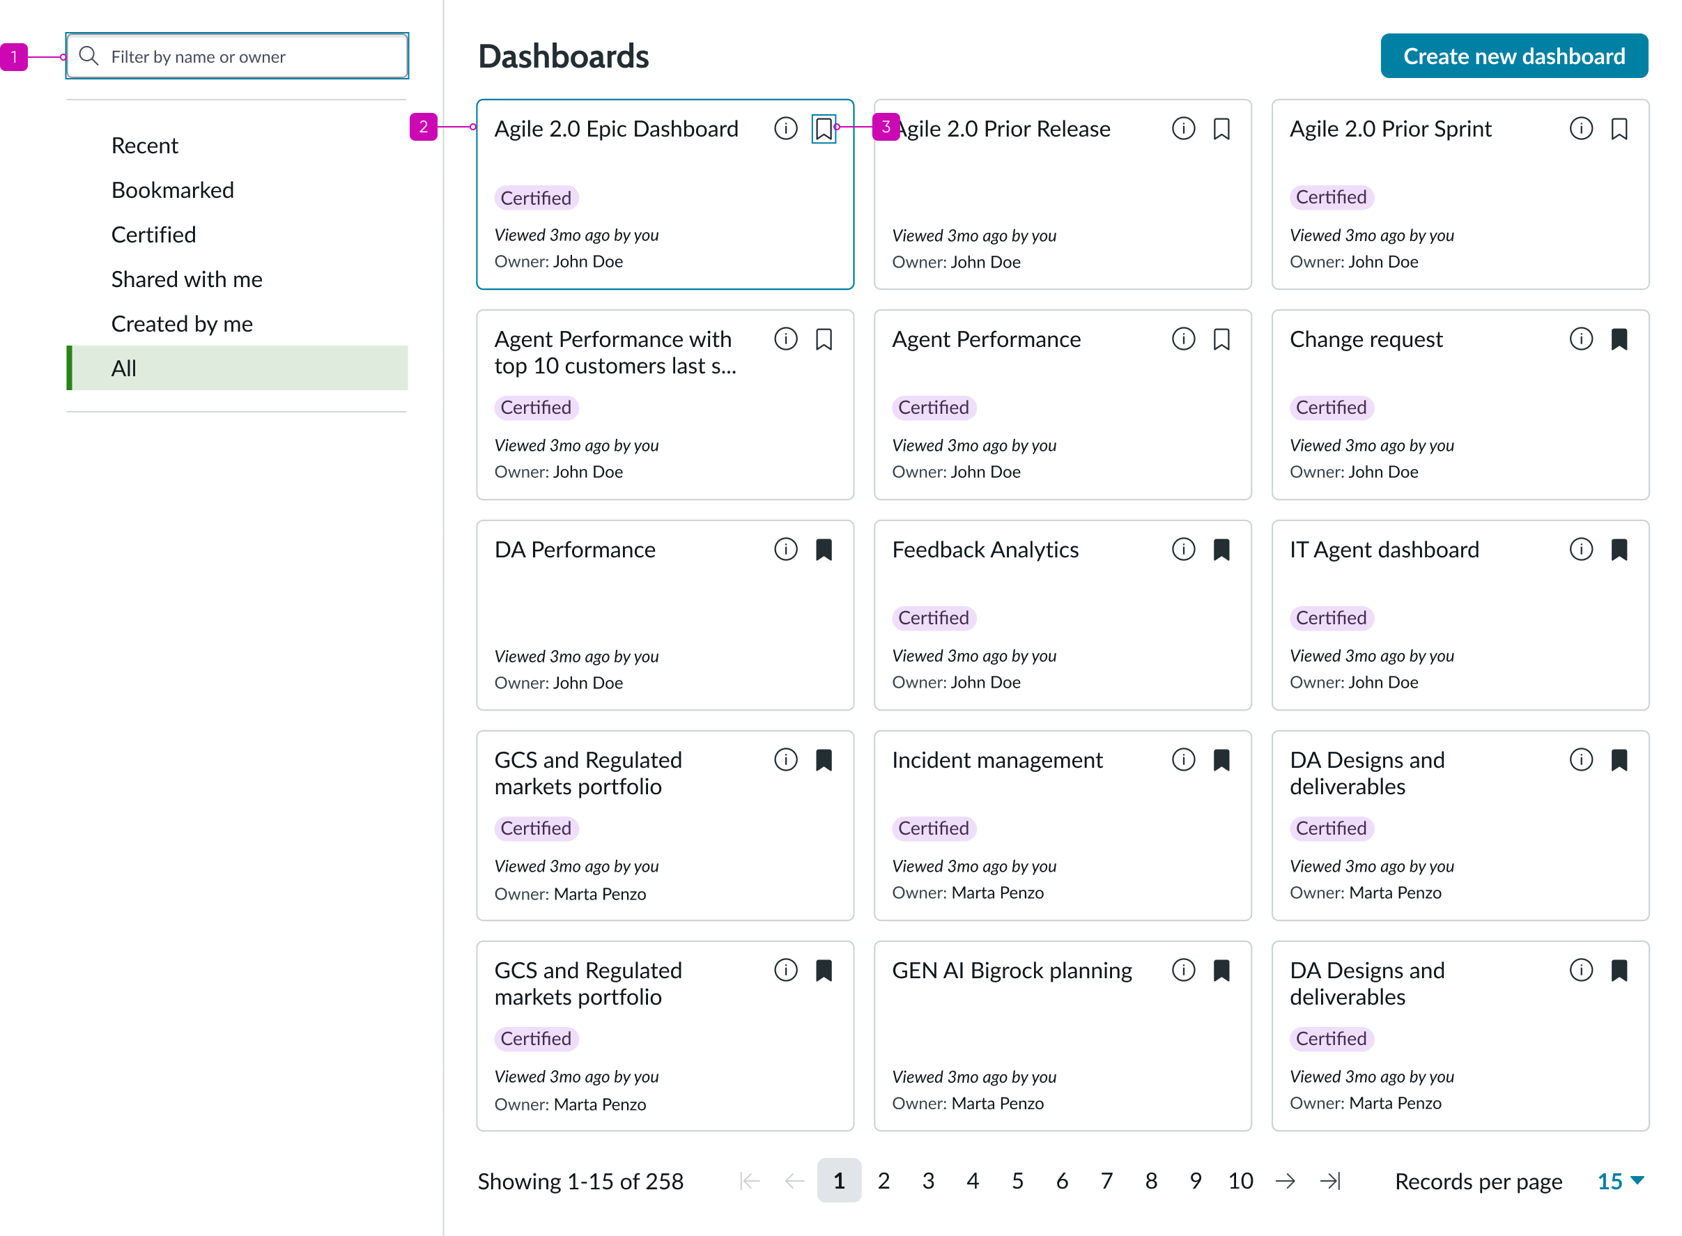Bookmark the Agile 2.0 Prior Release dashboard

1221,128
